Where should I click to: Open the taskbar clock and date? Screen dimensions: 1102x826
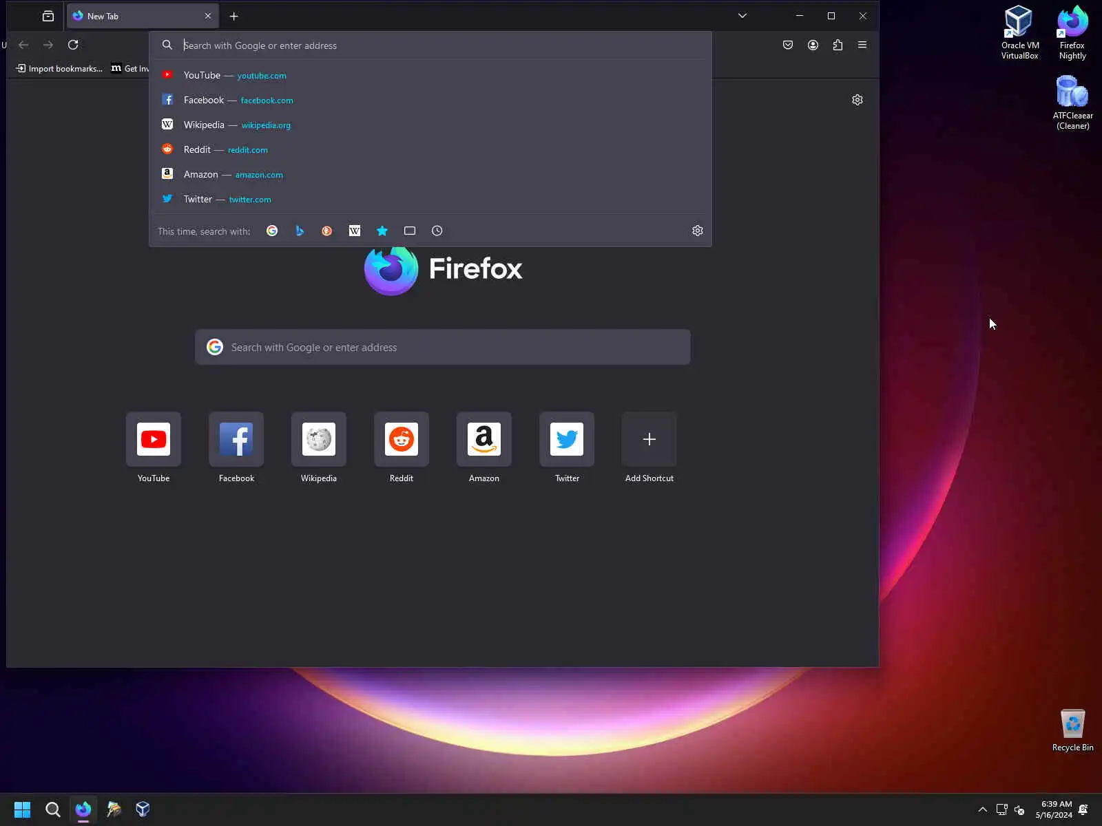[x=1054, y=809]
